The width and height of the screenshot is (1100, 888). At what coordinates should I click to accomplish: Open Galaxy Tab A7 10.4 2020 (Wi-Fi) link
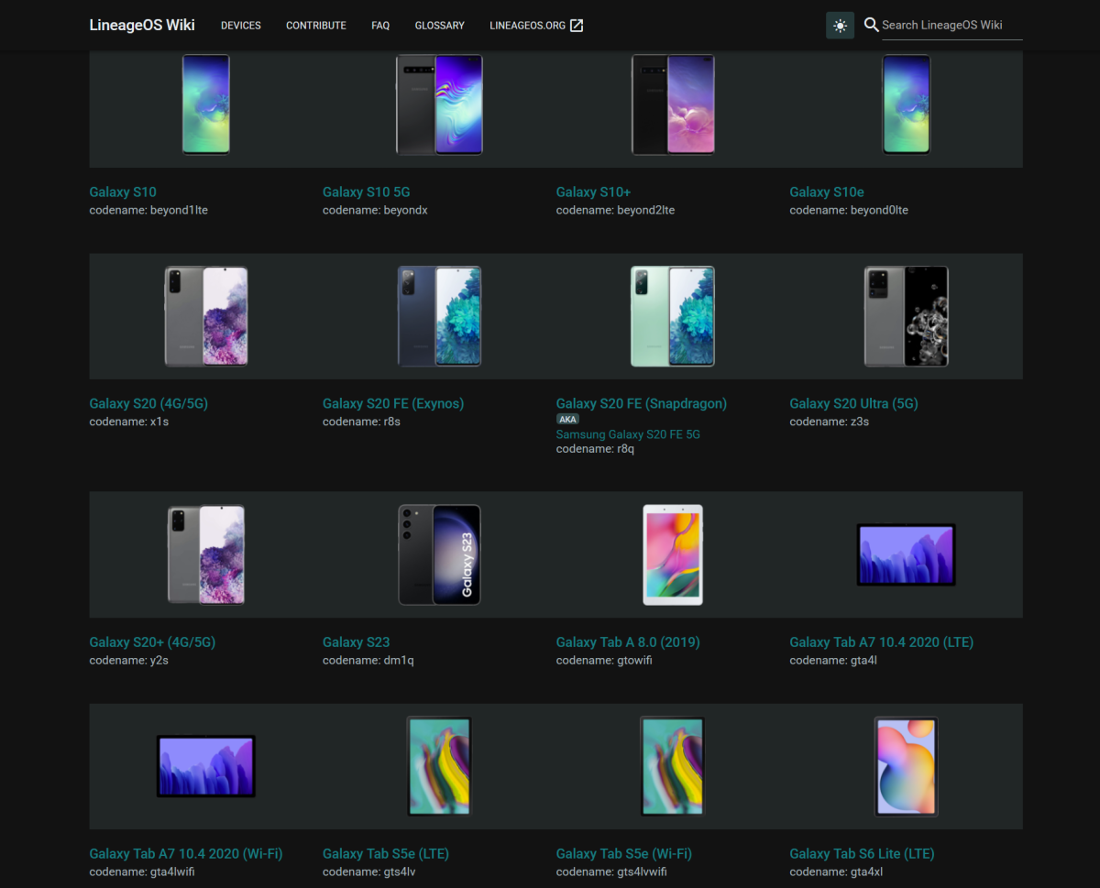coord(186,853)
